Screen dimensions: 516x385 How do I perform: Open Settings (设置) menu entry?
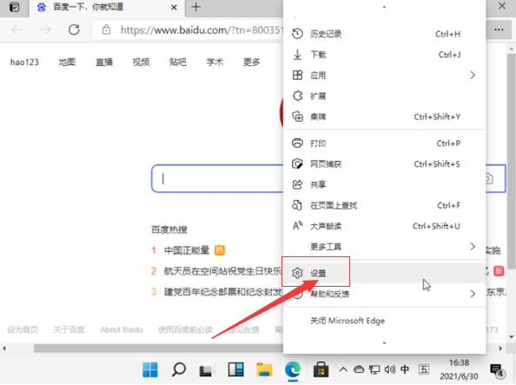pos(384,273)
